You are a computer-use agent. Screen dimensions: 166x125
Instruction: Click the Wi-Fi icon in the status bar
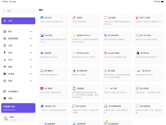(155, 2)
